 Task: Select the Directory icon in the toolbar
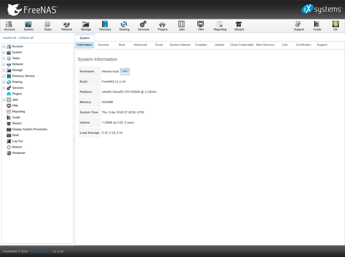[x=105, y=26]
